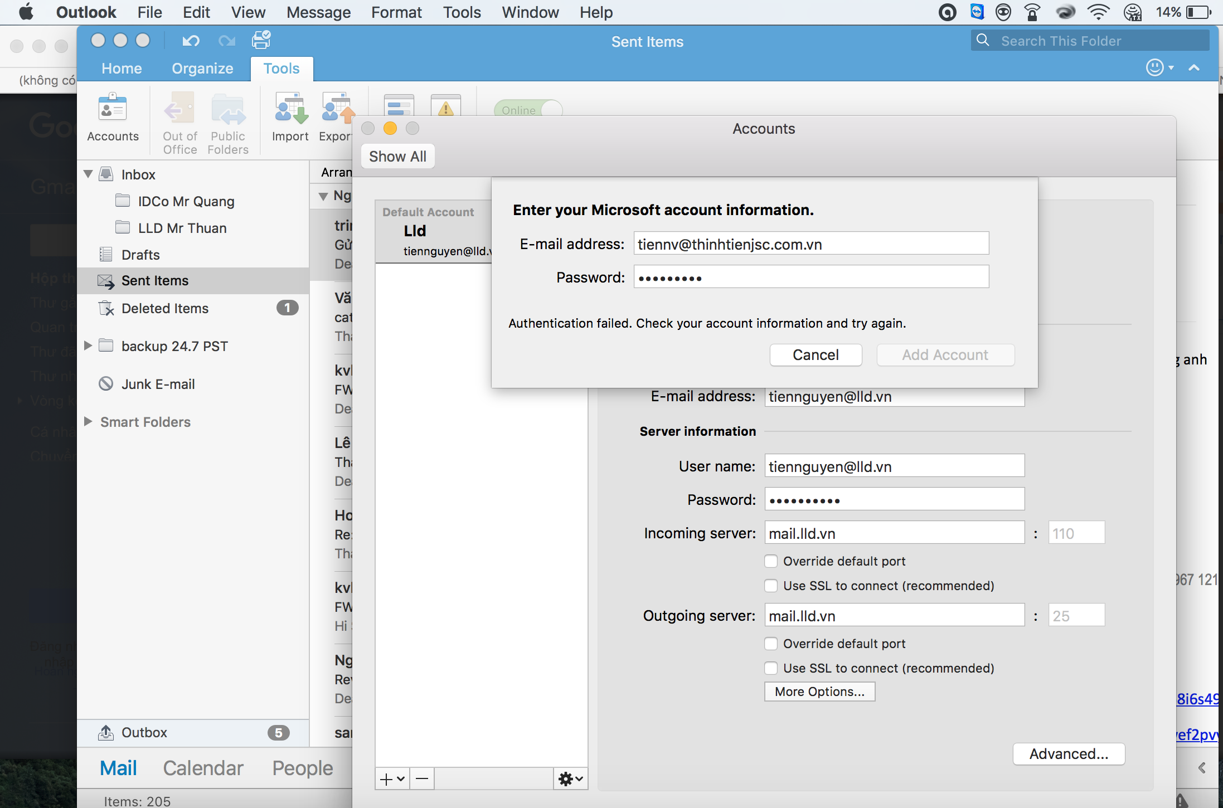Viewport: 1223px width, 808px height.
Task: Expand Smart Folders
Action: pos(88,421)
